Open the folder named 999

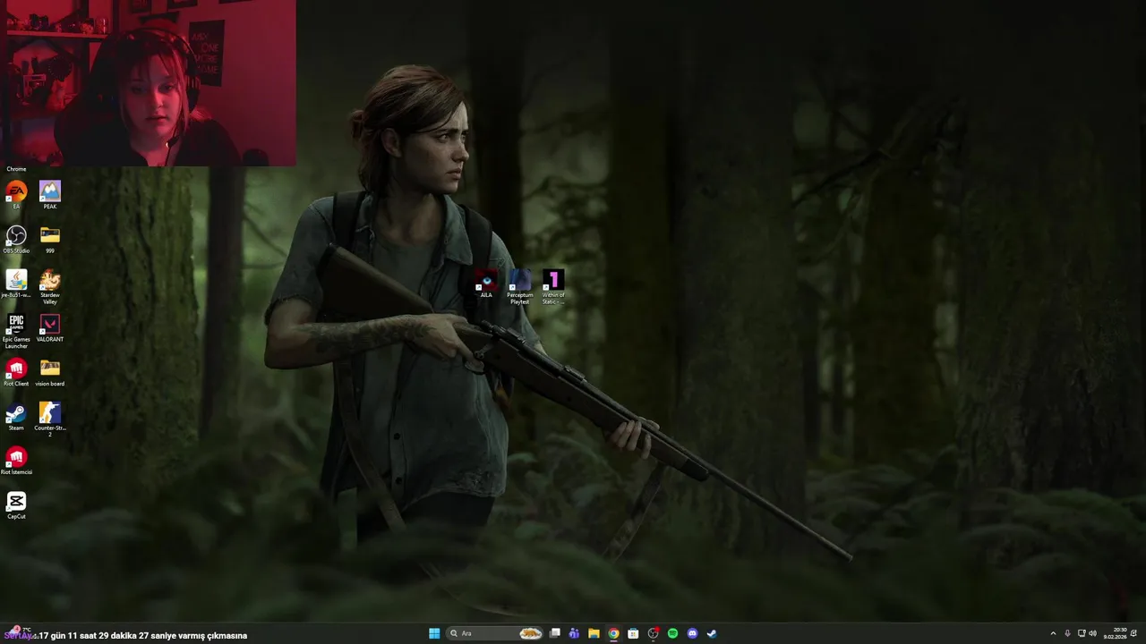point(50,239)
